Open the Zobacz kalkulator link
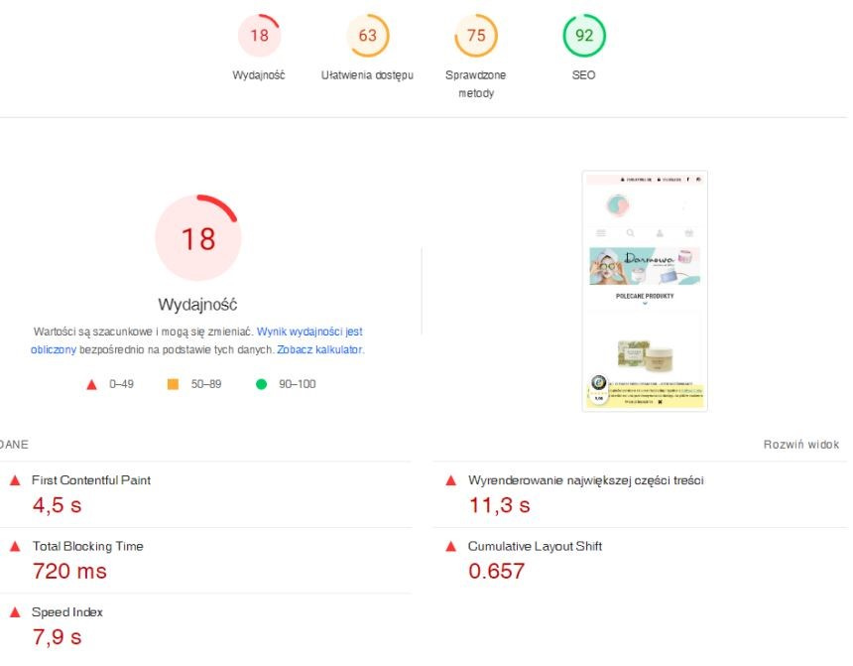853x666 pixels. coord(319,350)
